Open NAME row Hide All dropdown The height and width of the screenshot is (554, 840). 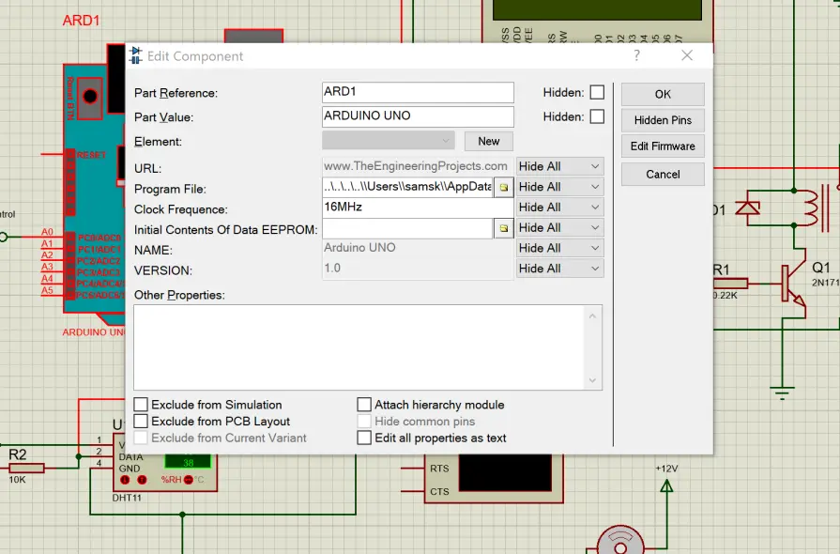559,248
